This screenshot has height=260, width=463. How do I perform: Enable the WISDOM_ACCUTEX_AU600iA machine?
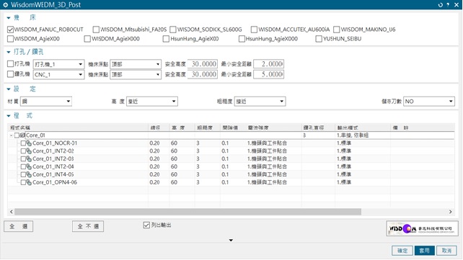click(254, 30)
